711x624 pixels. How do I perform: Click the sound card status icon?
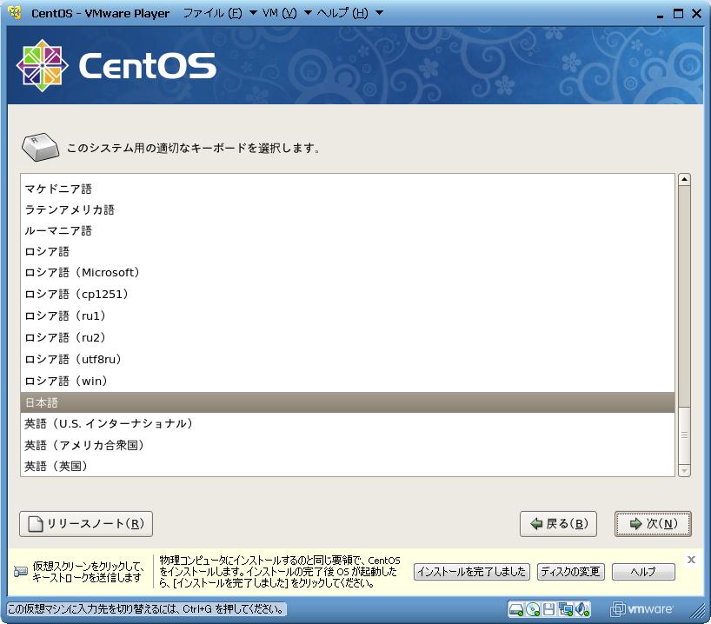click(x=583, y=608)
